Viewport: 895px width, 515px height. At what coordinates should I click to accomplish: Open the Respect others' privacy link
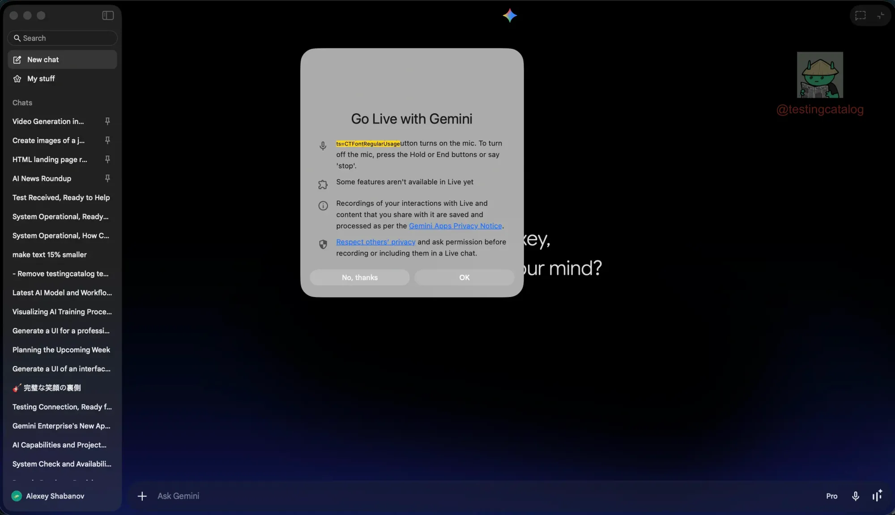point(375,242)
